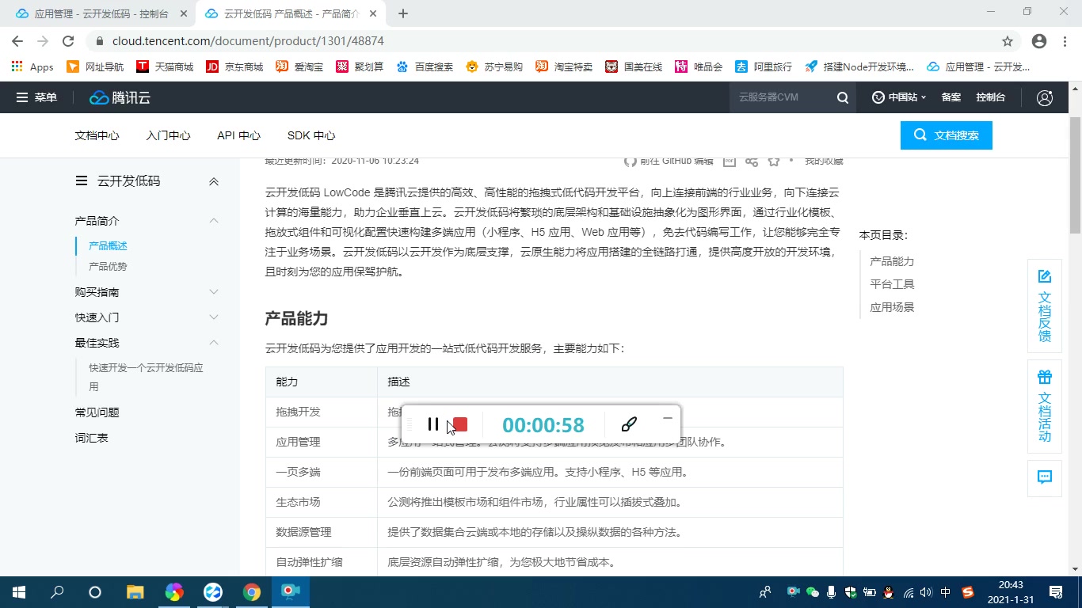This screenshot has width=1082, height=608.
Task: Open the Apps bookmarks shortcut
Action: (x=32, y=67)
